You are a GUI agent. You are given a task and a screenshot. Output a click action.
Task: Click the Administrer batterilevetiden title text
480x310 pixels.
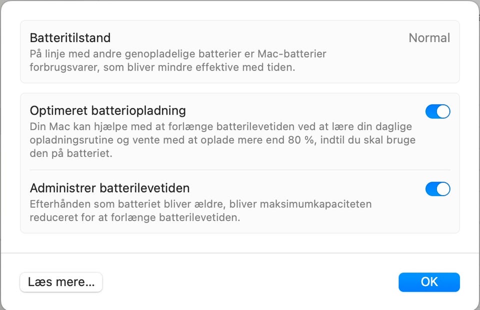coord(109,188)
